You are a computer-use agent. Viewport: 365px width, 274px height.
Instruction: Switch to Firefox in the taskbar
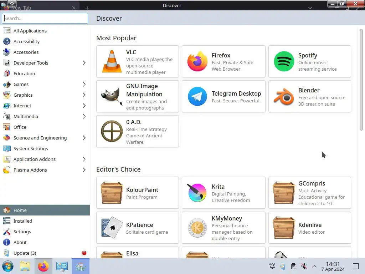coord(43,266)
